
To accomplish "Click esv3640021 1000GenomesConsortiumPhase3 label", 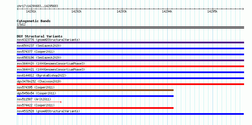I will 51,69.
